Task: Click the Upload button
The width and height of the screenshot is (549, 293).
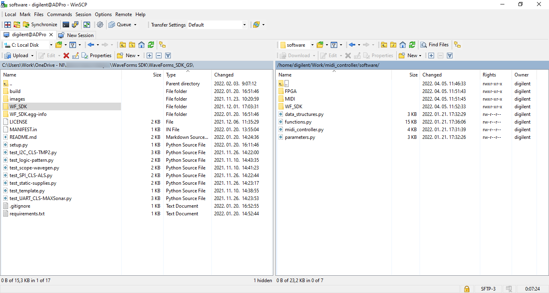Action: coord(16,56)
